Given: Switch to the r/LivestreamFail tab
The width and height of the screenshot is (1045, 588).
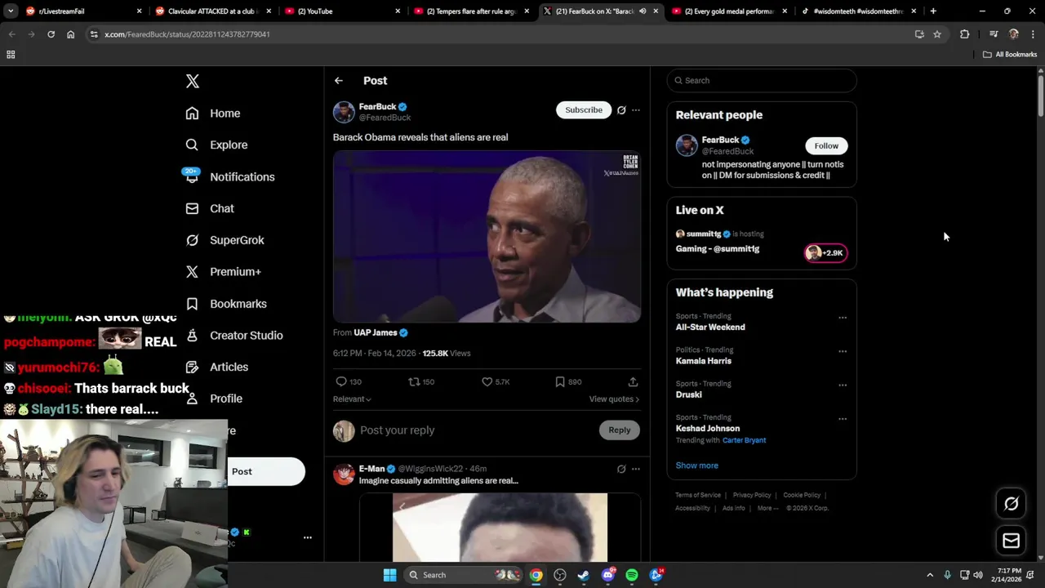Looking at the screenshot, I should [x=82, y=11].
